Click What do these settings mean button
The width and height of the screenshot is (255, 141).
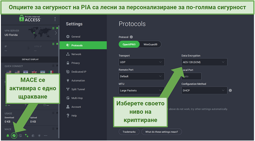click(x=161, y=132)
